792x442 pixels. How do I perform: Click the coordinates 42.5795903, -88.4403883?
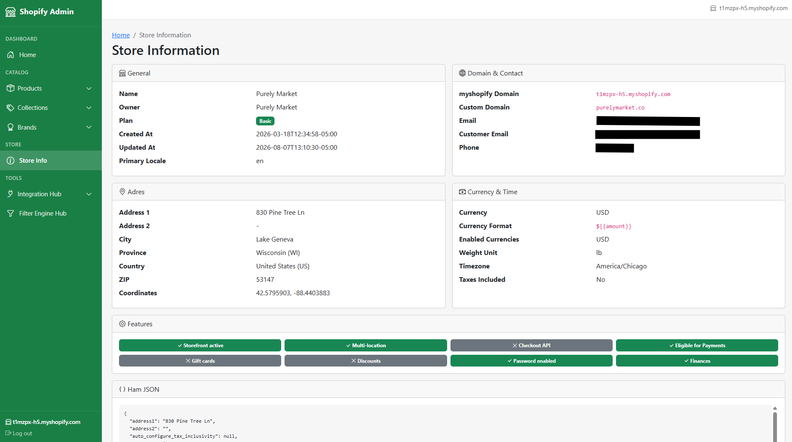(293, 293)
